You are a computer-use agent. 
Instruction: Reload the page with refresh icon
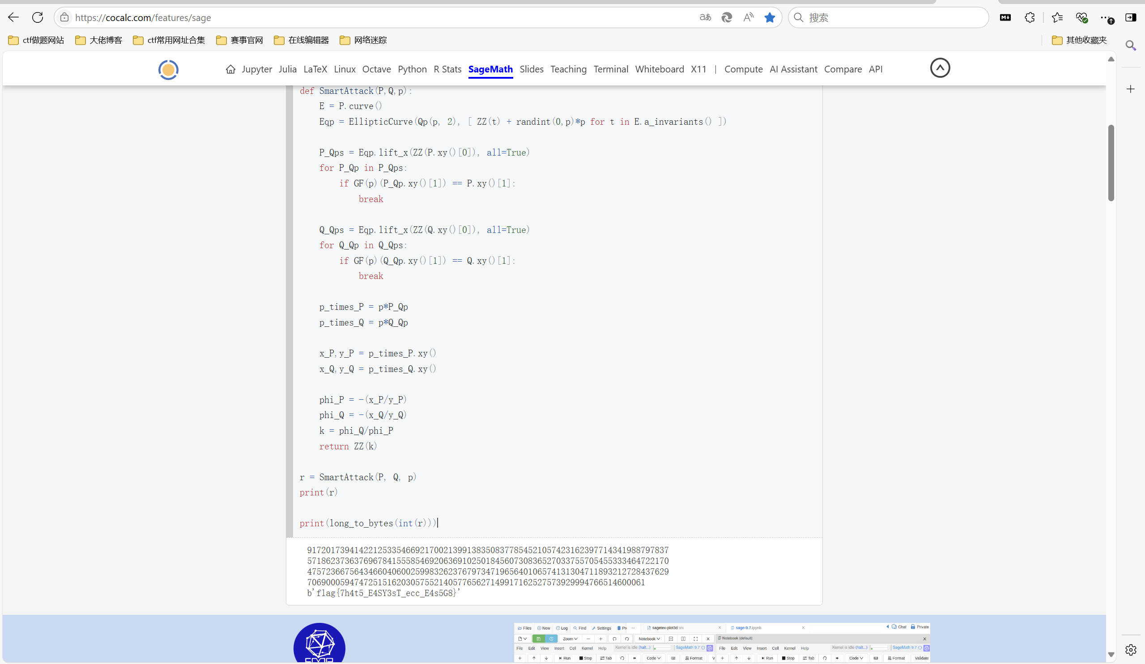38,17
